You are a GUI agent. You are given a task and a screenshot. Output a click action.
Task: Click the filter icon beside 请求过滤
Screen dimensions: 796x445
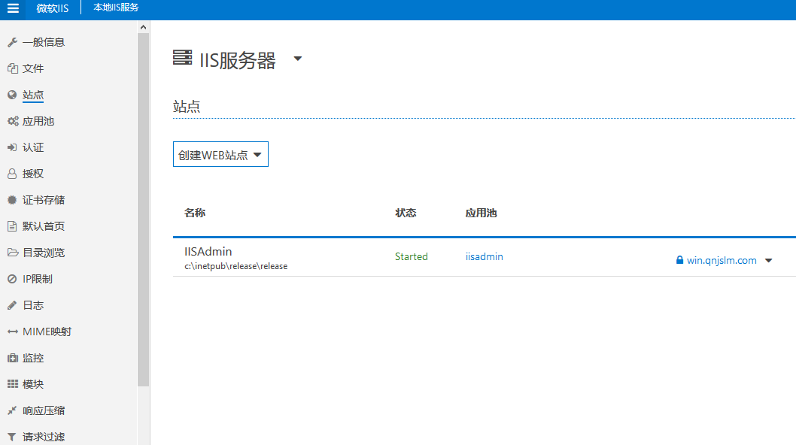click(x=12, y=437)
